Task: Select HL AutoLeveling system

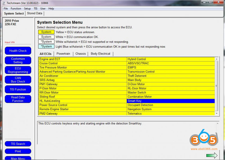Action: [82, 101]
